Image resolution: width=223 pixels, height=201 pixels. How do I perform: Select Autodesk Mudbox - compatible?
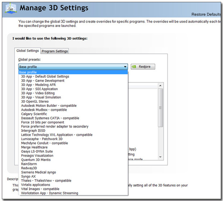(x=73, y=110)
